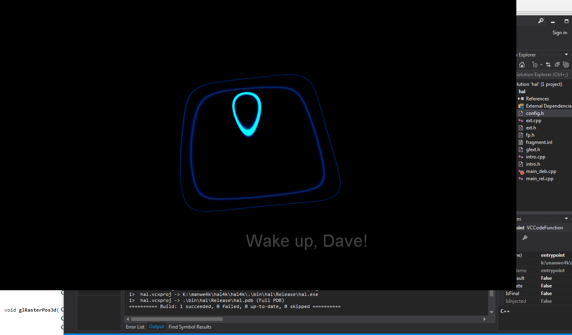Click the 'Wake up, Dave!' text in demo window

307,241
